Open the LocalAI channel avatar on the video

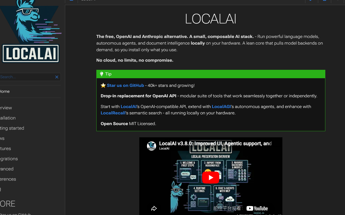pyautogui.click(x=152, y=146)
